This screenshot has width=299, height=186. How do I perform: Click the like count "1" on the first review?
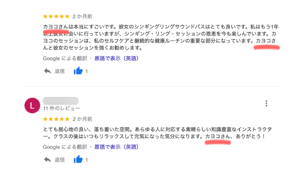coord(87,71)
